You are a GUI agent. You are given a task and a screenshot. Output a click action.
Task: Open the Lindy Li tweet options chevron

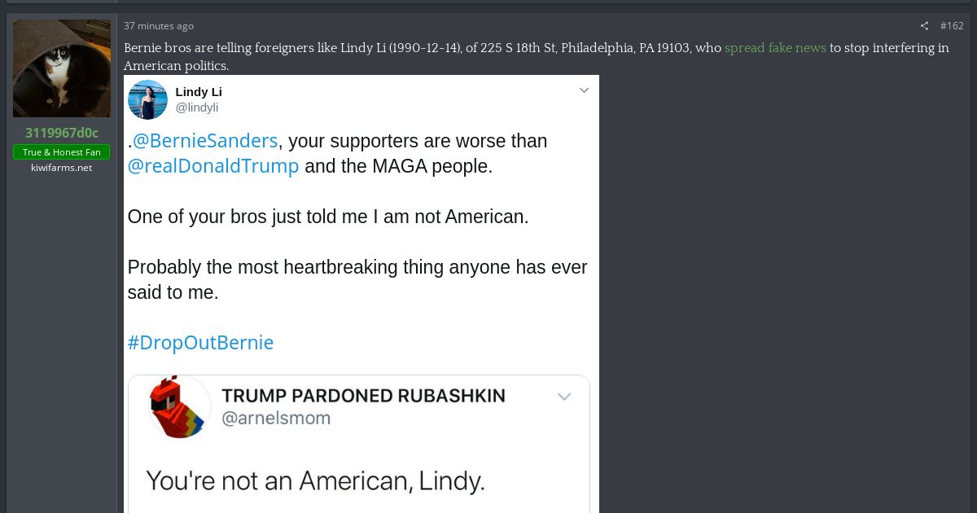point(584,90)
